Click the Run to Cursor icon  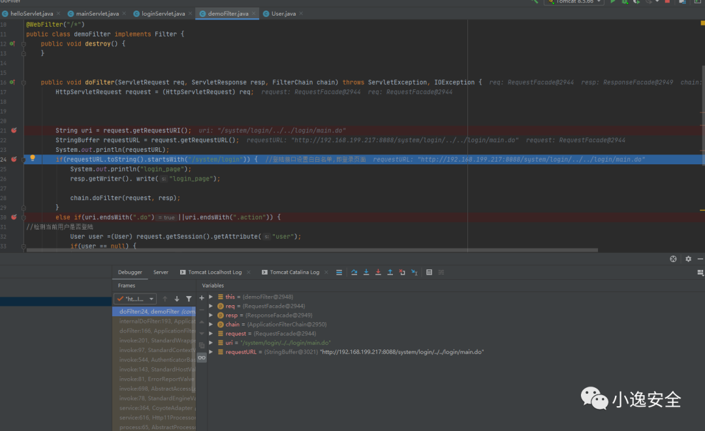(414, 272)
